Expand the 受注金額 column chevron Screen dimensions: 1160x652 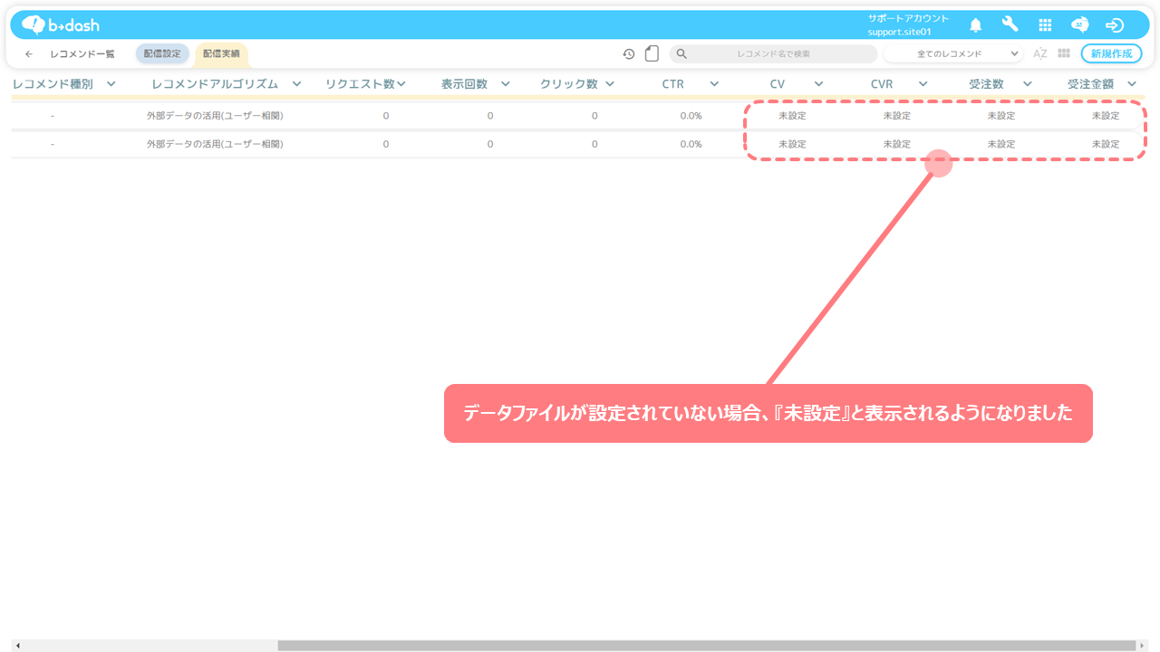click(x=1131, y=84)
